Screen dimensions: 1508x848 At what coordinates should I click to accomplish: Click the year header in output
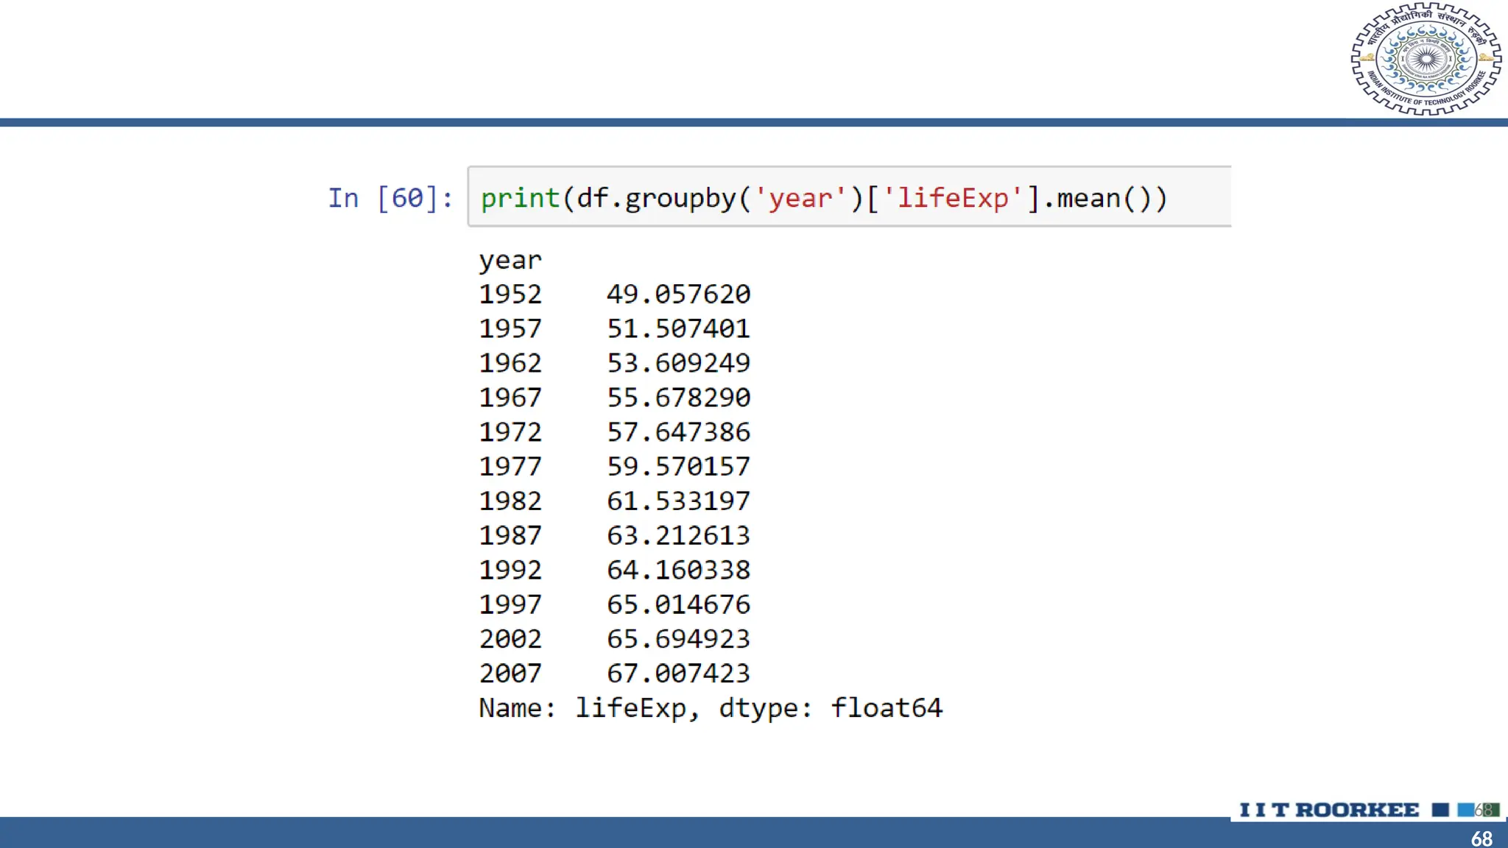coord(510,260)
